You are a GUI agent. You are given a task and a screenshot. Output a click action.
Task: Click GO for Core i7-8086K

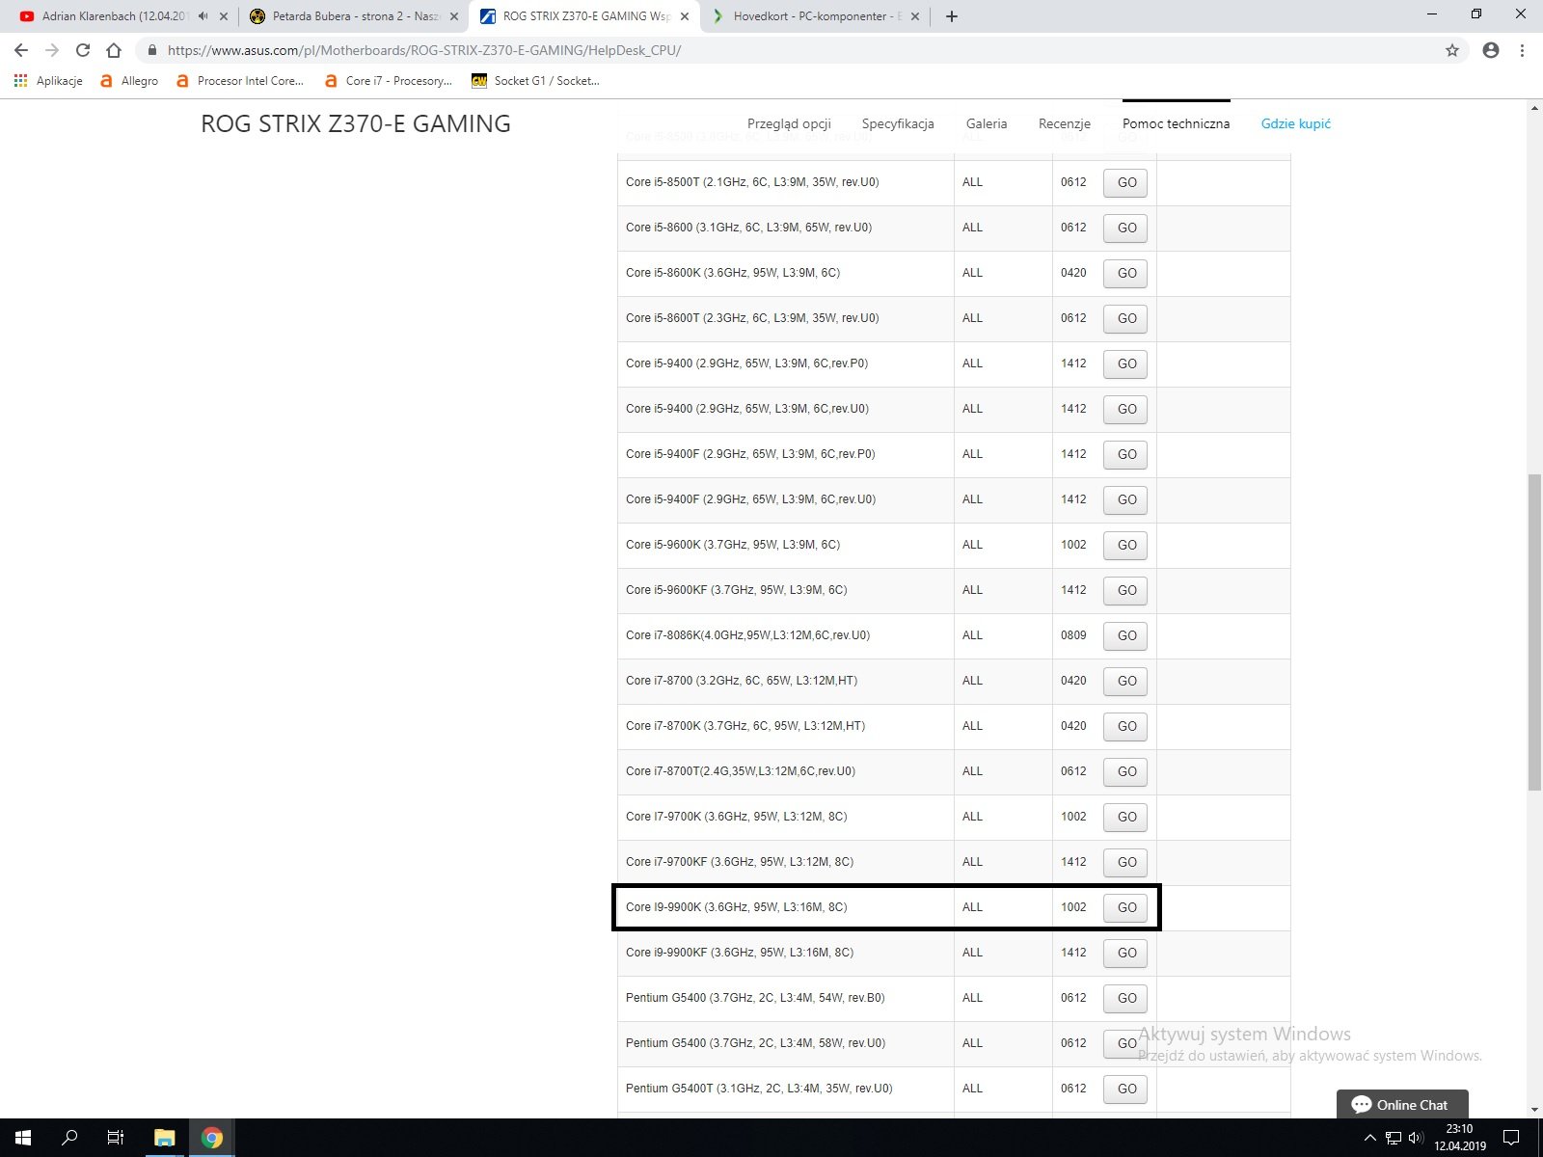(1125, 635)
